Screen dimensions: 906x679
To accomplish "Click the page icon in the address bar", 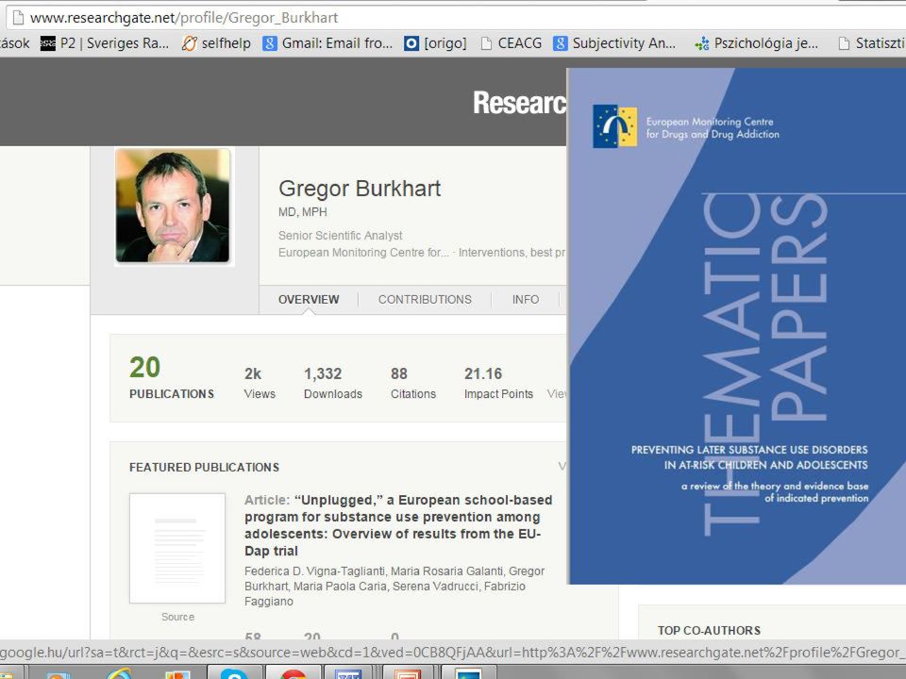I will pos(18,17).
